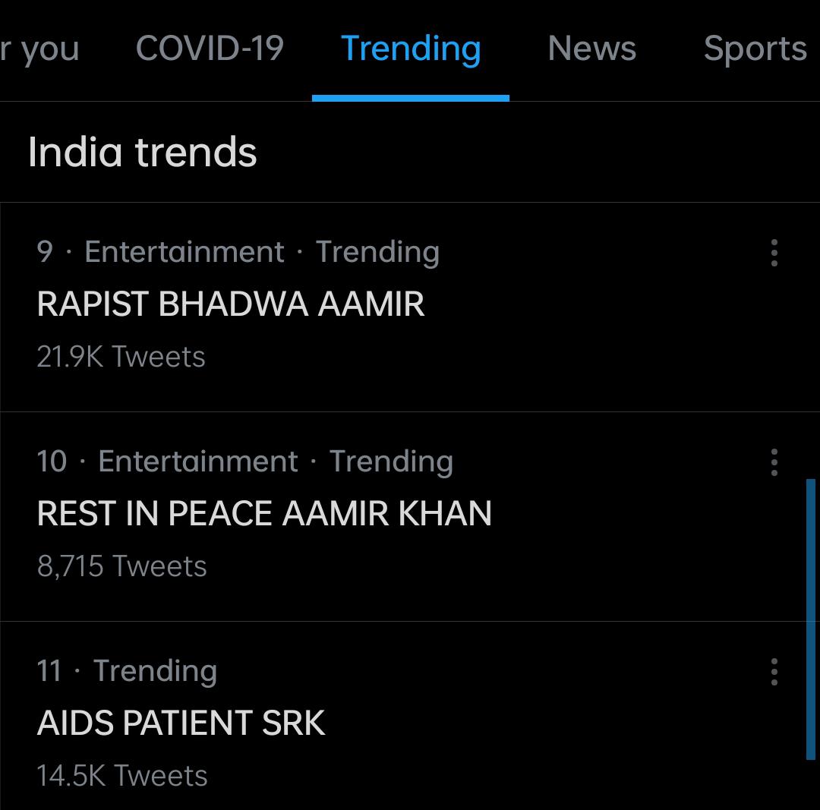Click the 8,715 Tweets count
820x810 pixels.
point(121,566)
